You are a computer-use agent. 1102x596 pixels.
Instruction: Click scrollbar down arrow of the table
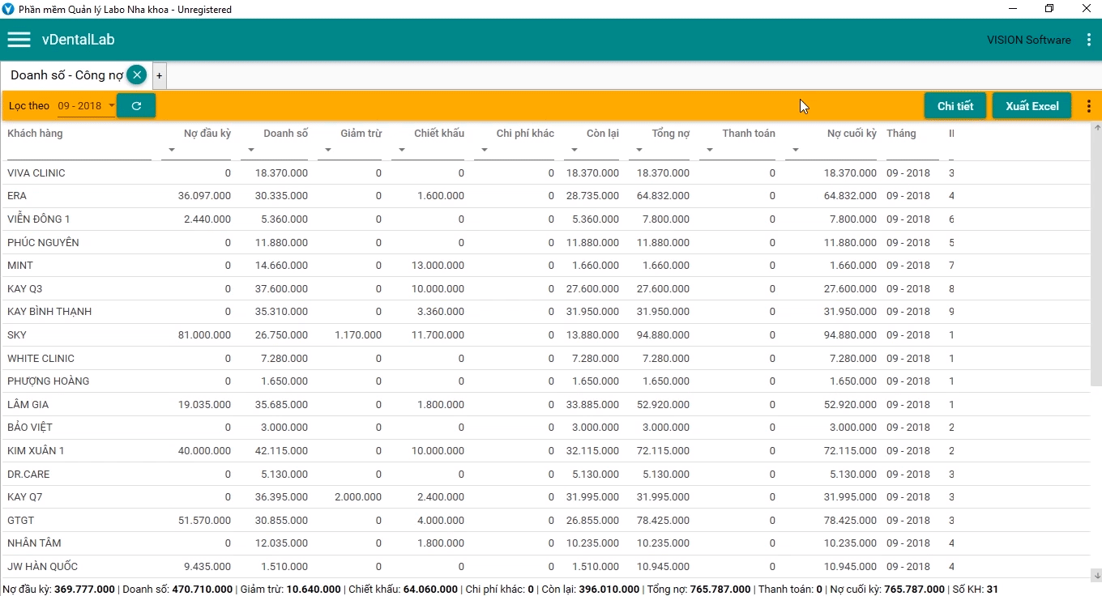pos(1097,575)
